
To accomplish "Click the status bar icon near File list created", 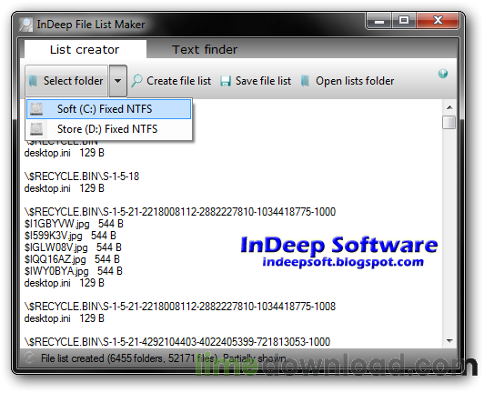I will coord(29,358).
